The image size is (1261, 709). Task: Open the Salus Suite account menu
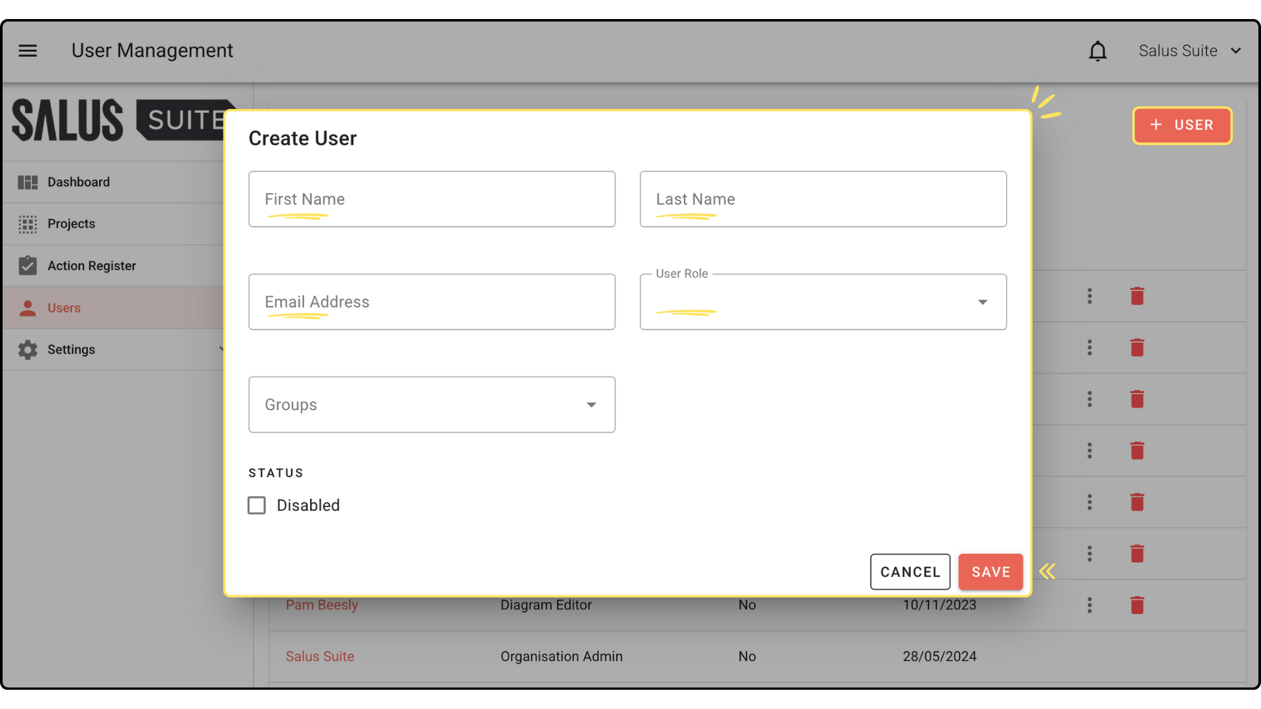[x=1189, y=51]
